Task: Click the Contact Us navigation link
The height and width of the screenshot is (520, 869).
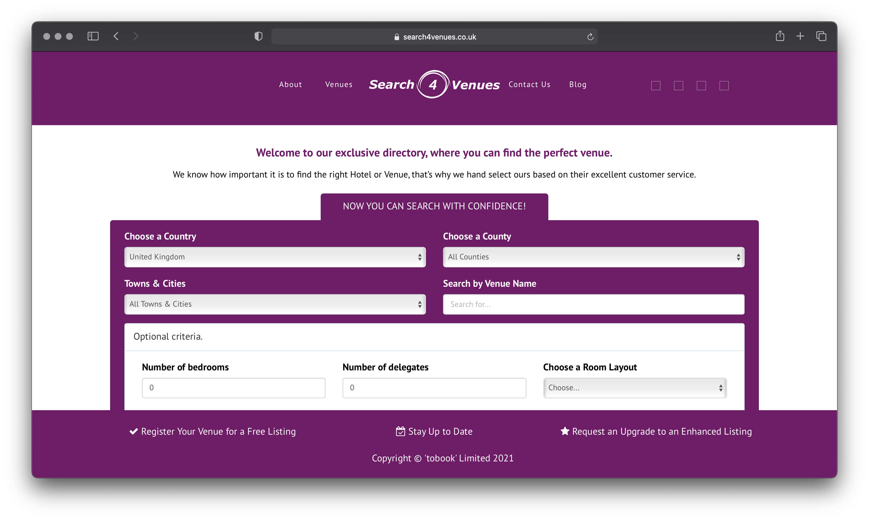Action: [529, 84]
